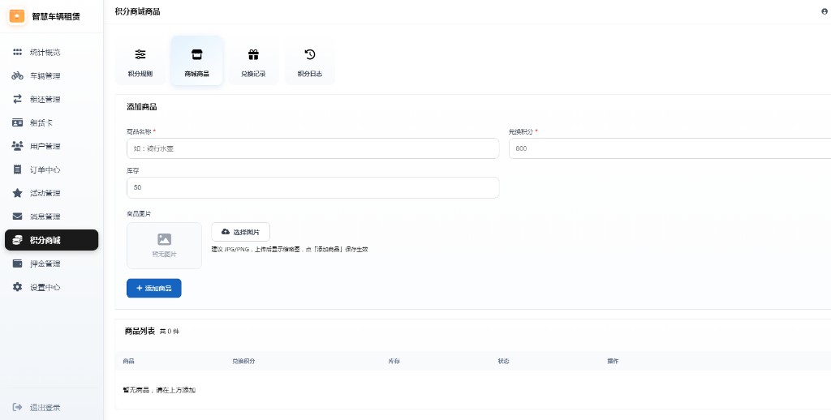This screenshot has height=420, width=831.
Task: Click the history clock icon of 积分日志
Action: pos(310,54)
